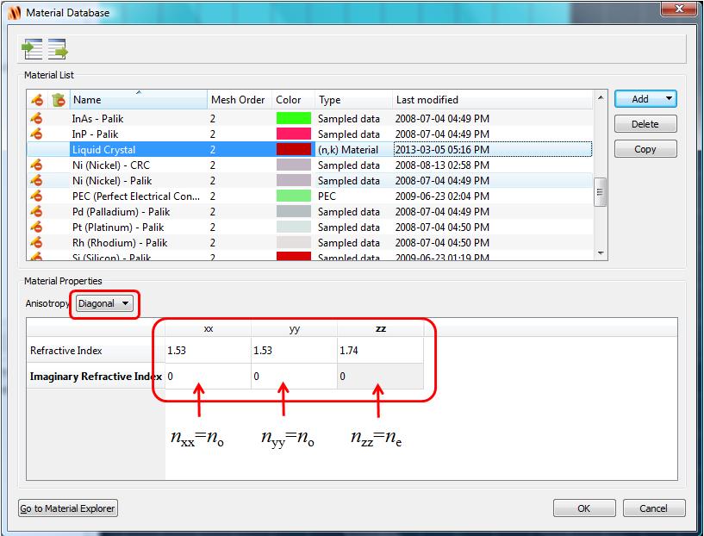704x536 pixels.
Task: Click the Mesh Order column header
Action: (x=239, y=100)
